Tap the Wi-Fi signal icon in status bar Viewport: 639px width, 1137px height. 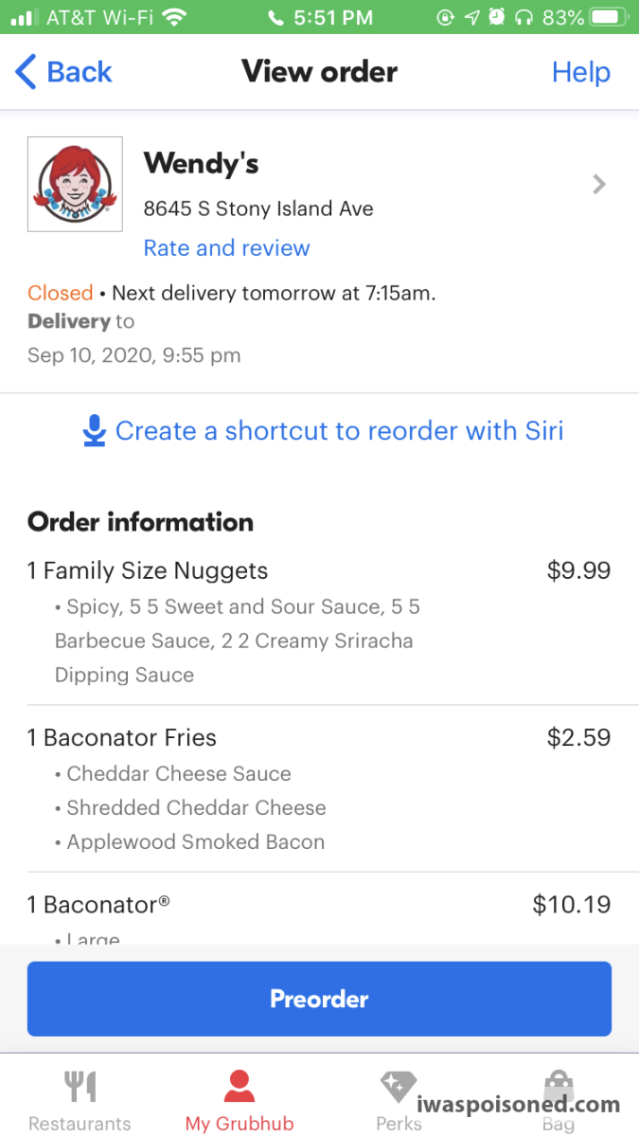pos(173,17)
